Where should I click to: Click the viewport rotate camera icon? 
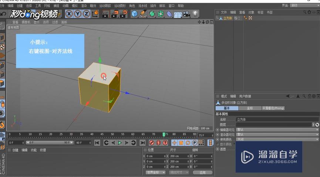[x=207, y=22]
